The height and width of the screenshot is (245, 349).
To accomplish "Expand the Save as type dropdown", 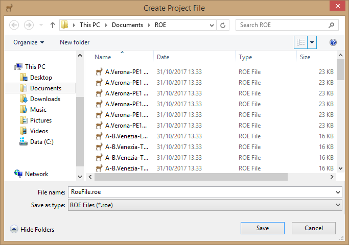I will tap(338, 205).
